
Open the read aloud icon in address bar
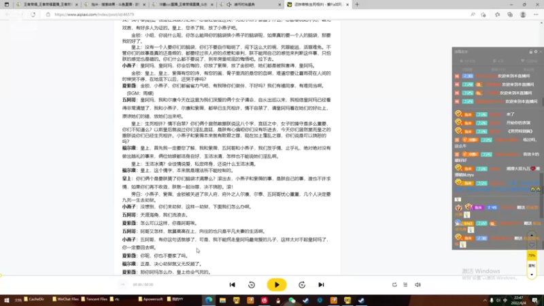click(x=473, y=14)
